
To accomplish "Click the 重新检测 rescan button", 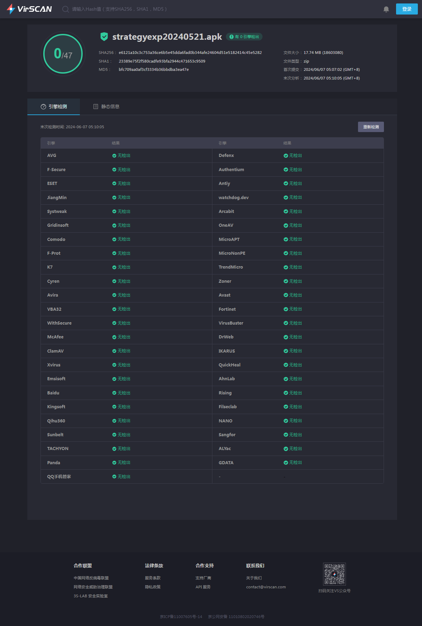I will 371,127.
